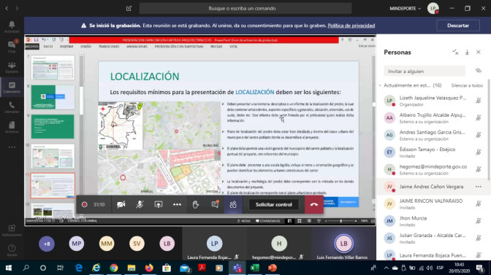Show the meeting conversation chat
This screenshot has width=491, height=275.
[x=215, y=204]
